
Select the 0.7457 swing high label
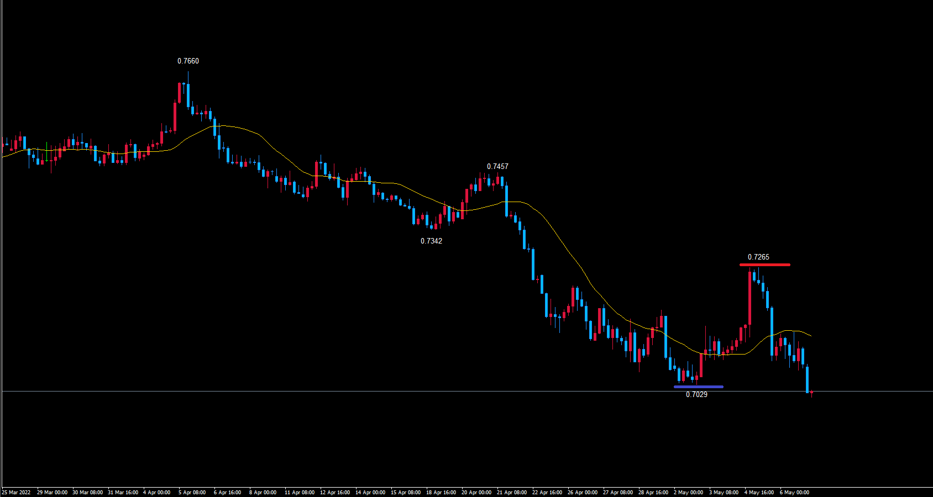[x=497, y=167]
